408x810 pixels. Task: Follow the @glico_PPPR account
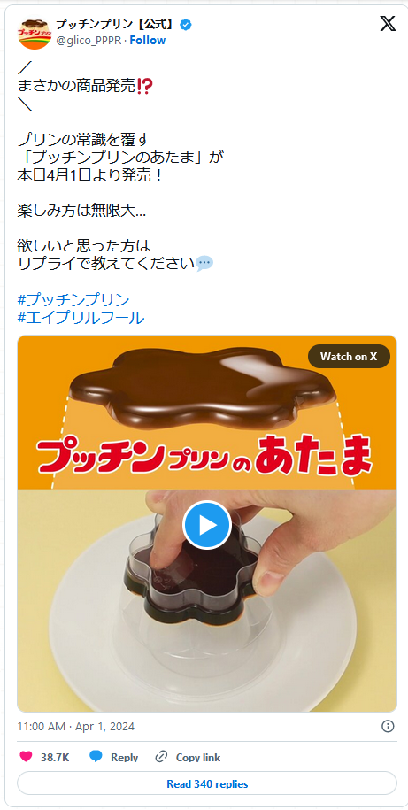point(148,41)
